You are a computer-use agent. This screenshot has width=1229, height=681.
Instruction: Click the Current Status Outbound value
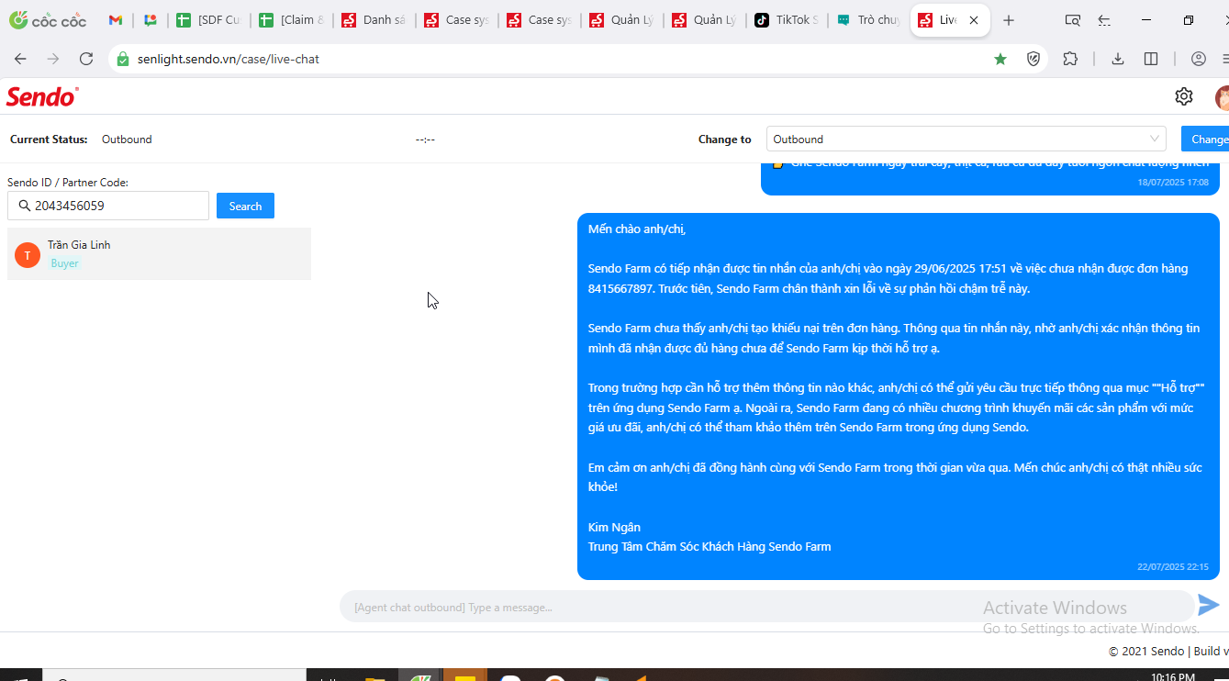point(127,140)
